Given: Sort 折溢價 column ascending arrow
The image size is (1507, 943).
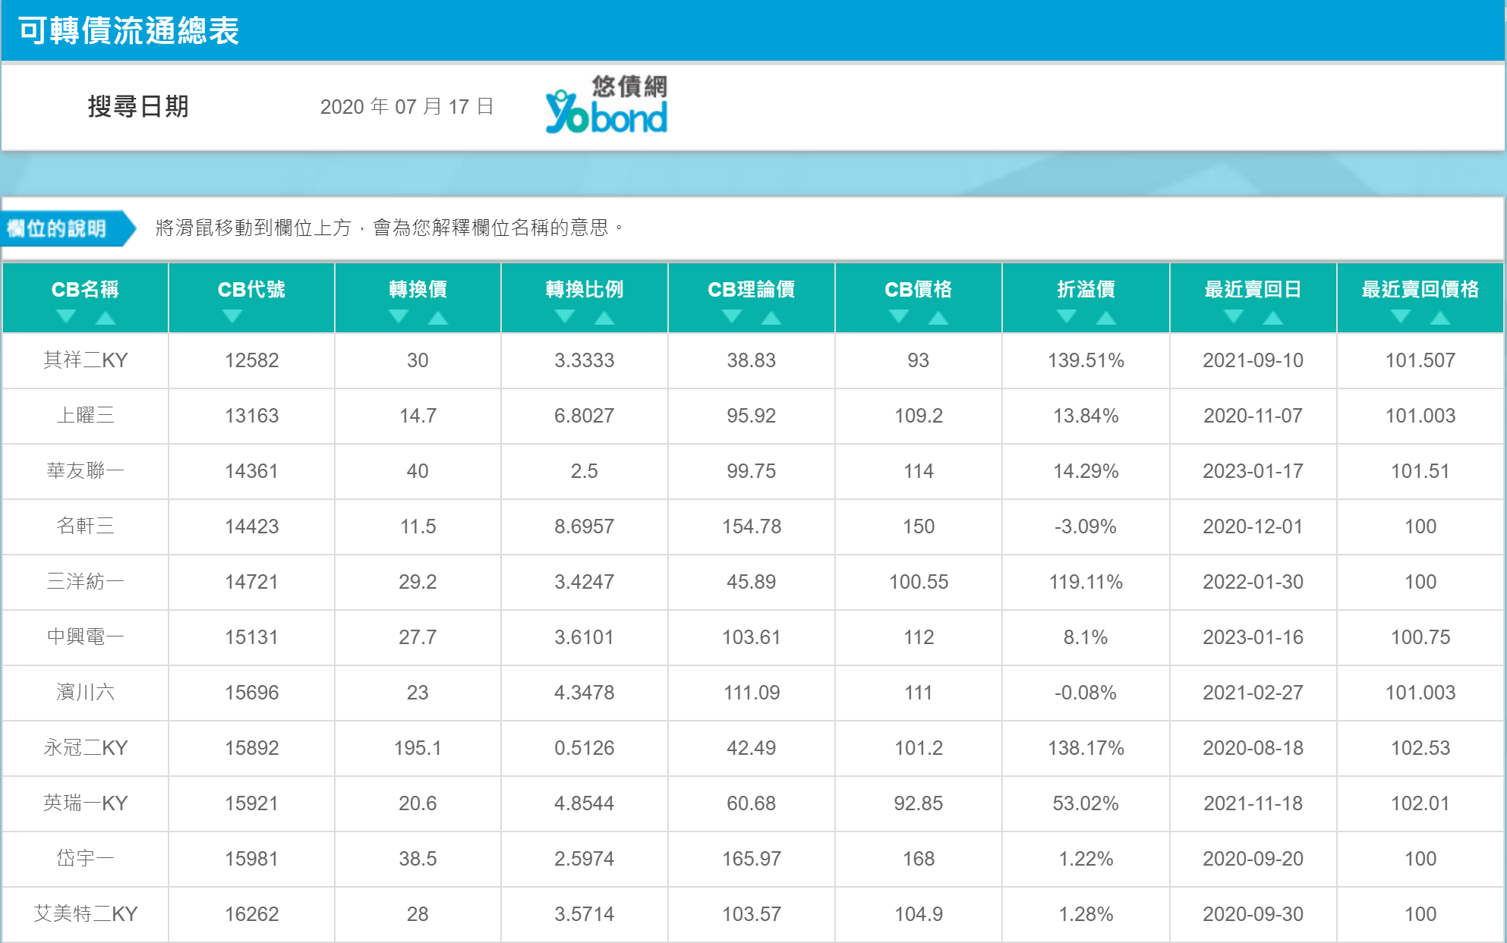Looking at the screenshot, I should coord(1106,317).
